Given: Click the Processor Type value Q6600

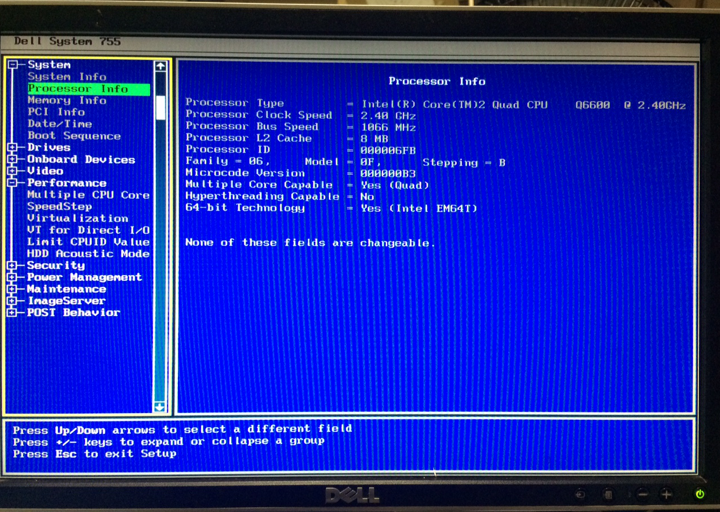Looking at the screenshot, I should 593,105.
